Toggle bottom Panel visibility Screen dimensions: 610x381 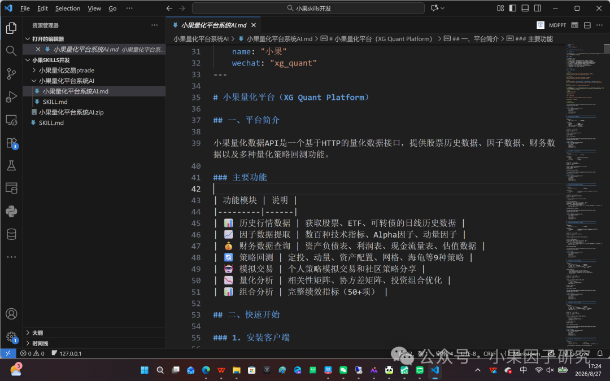point(525,8)
